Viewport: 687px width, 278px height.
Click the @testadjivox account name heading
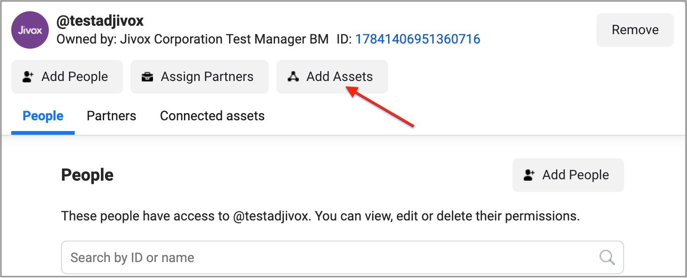coord(100,21)
